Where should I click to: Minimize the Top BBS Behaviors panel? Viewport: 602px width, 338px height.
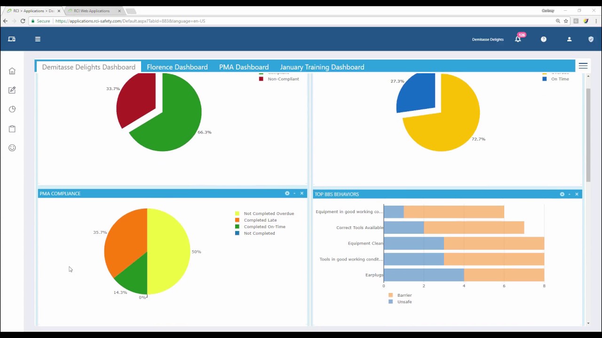[x=569, y=194]
